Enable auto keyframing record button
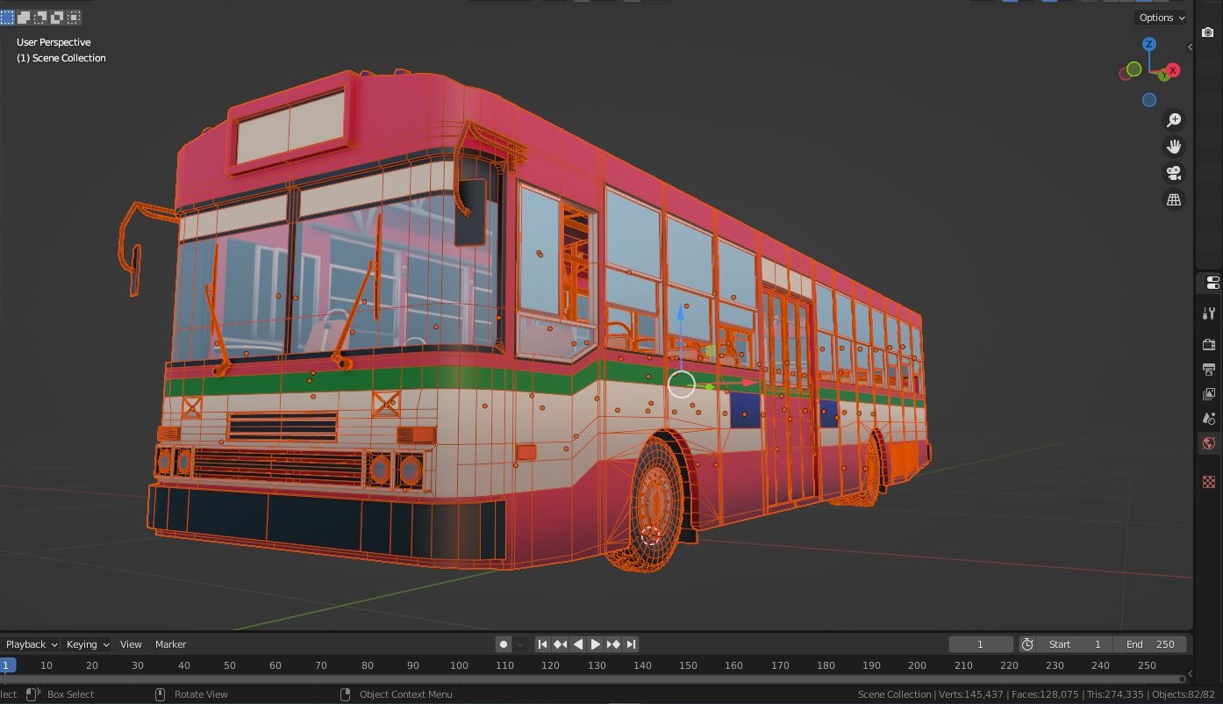Viewport: 1223px width, 704px height. [503, 643]
